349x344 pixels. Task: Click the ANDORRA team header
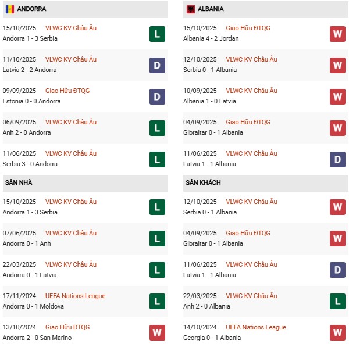point(32,9)
